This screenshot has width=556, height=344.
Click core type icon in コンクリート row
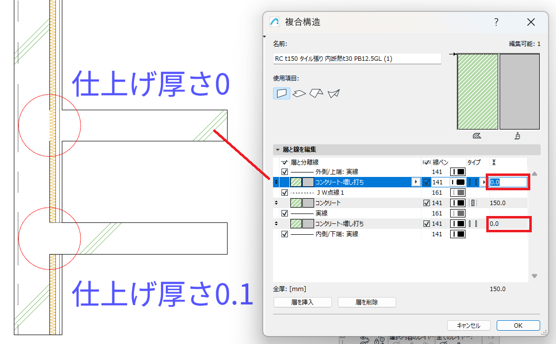pos(473,203)
